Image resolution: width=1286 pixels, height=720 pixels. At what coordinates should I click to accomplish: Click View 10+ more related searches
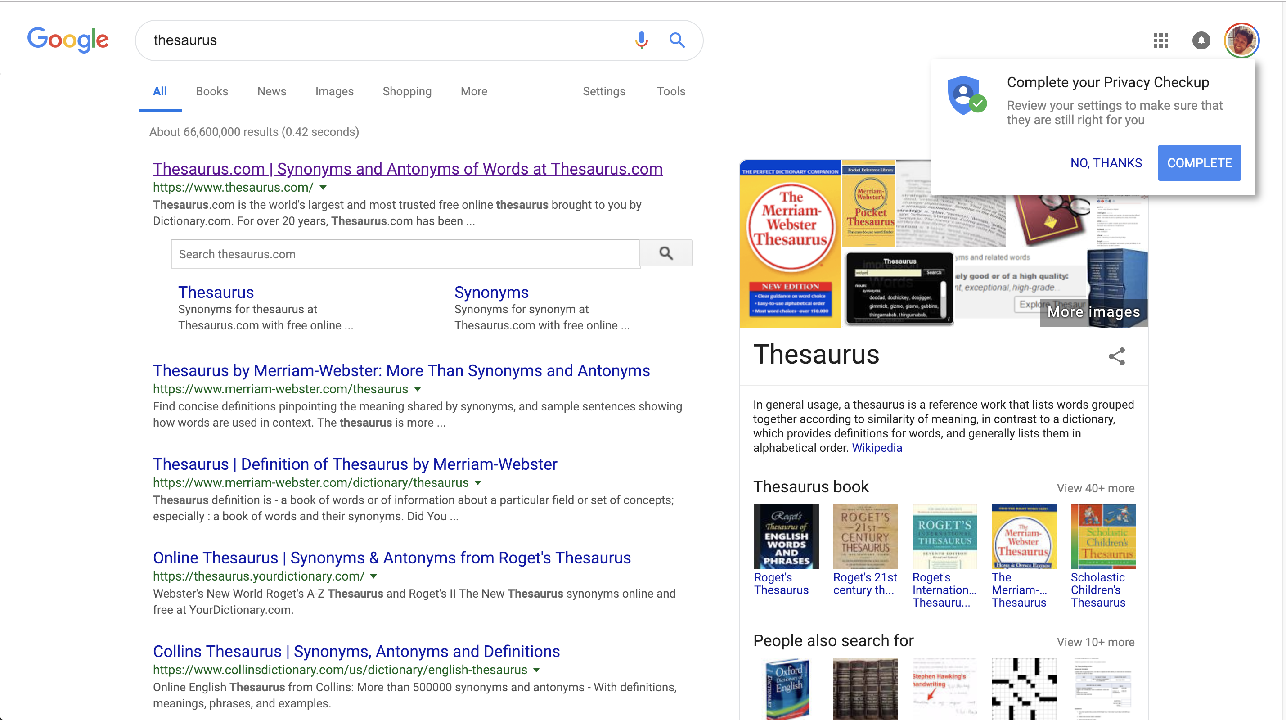pyautogui.click(x=1095, y=642)
